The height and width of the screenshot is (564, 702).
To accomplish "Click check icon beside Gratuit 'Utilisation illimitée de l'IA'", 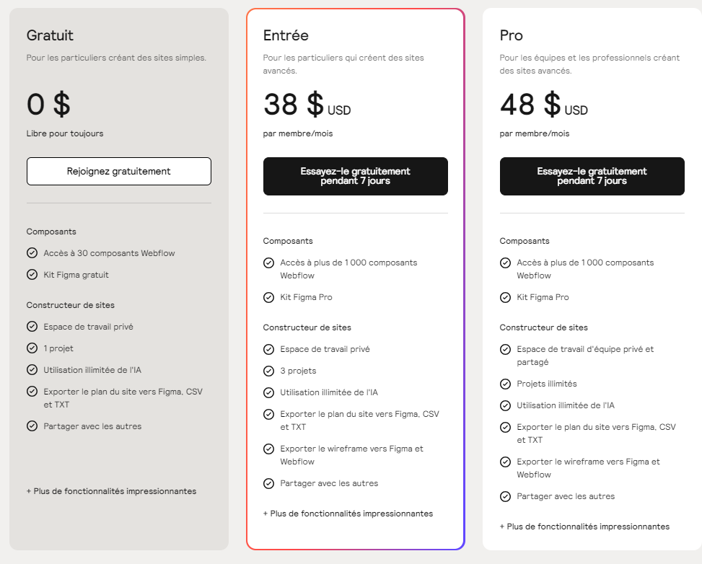I will 32,370.
